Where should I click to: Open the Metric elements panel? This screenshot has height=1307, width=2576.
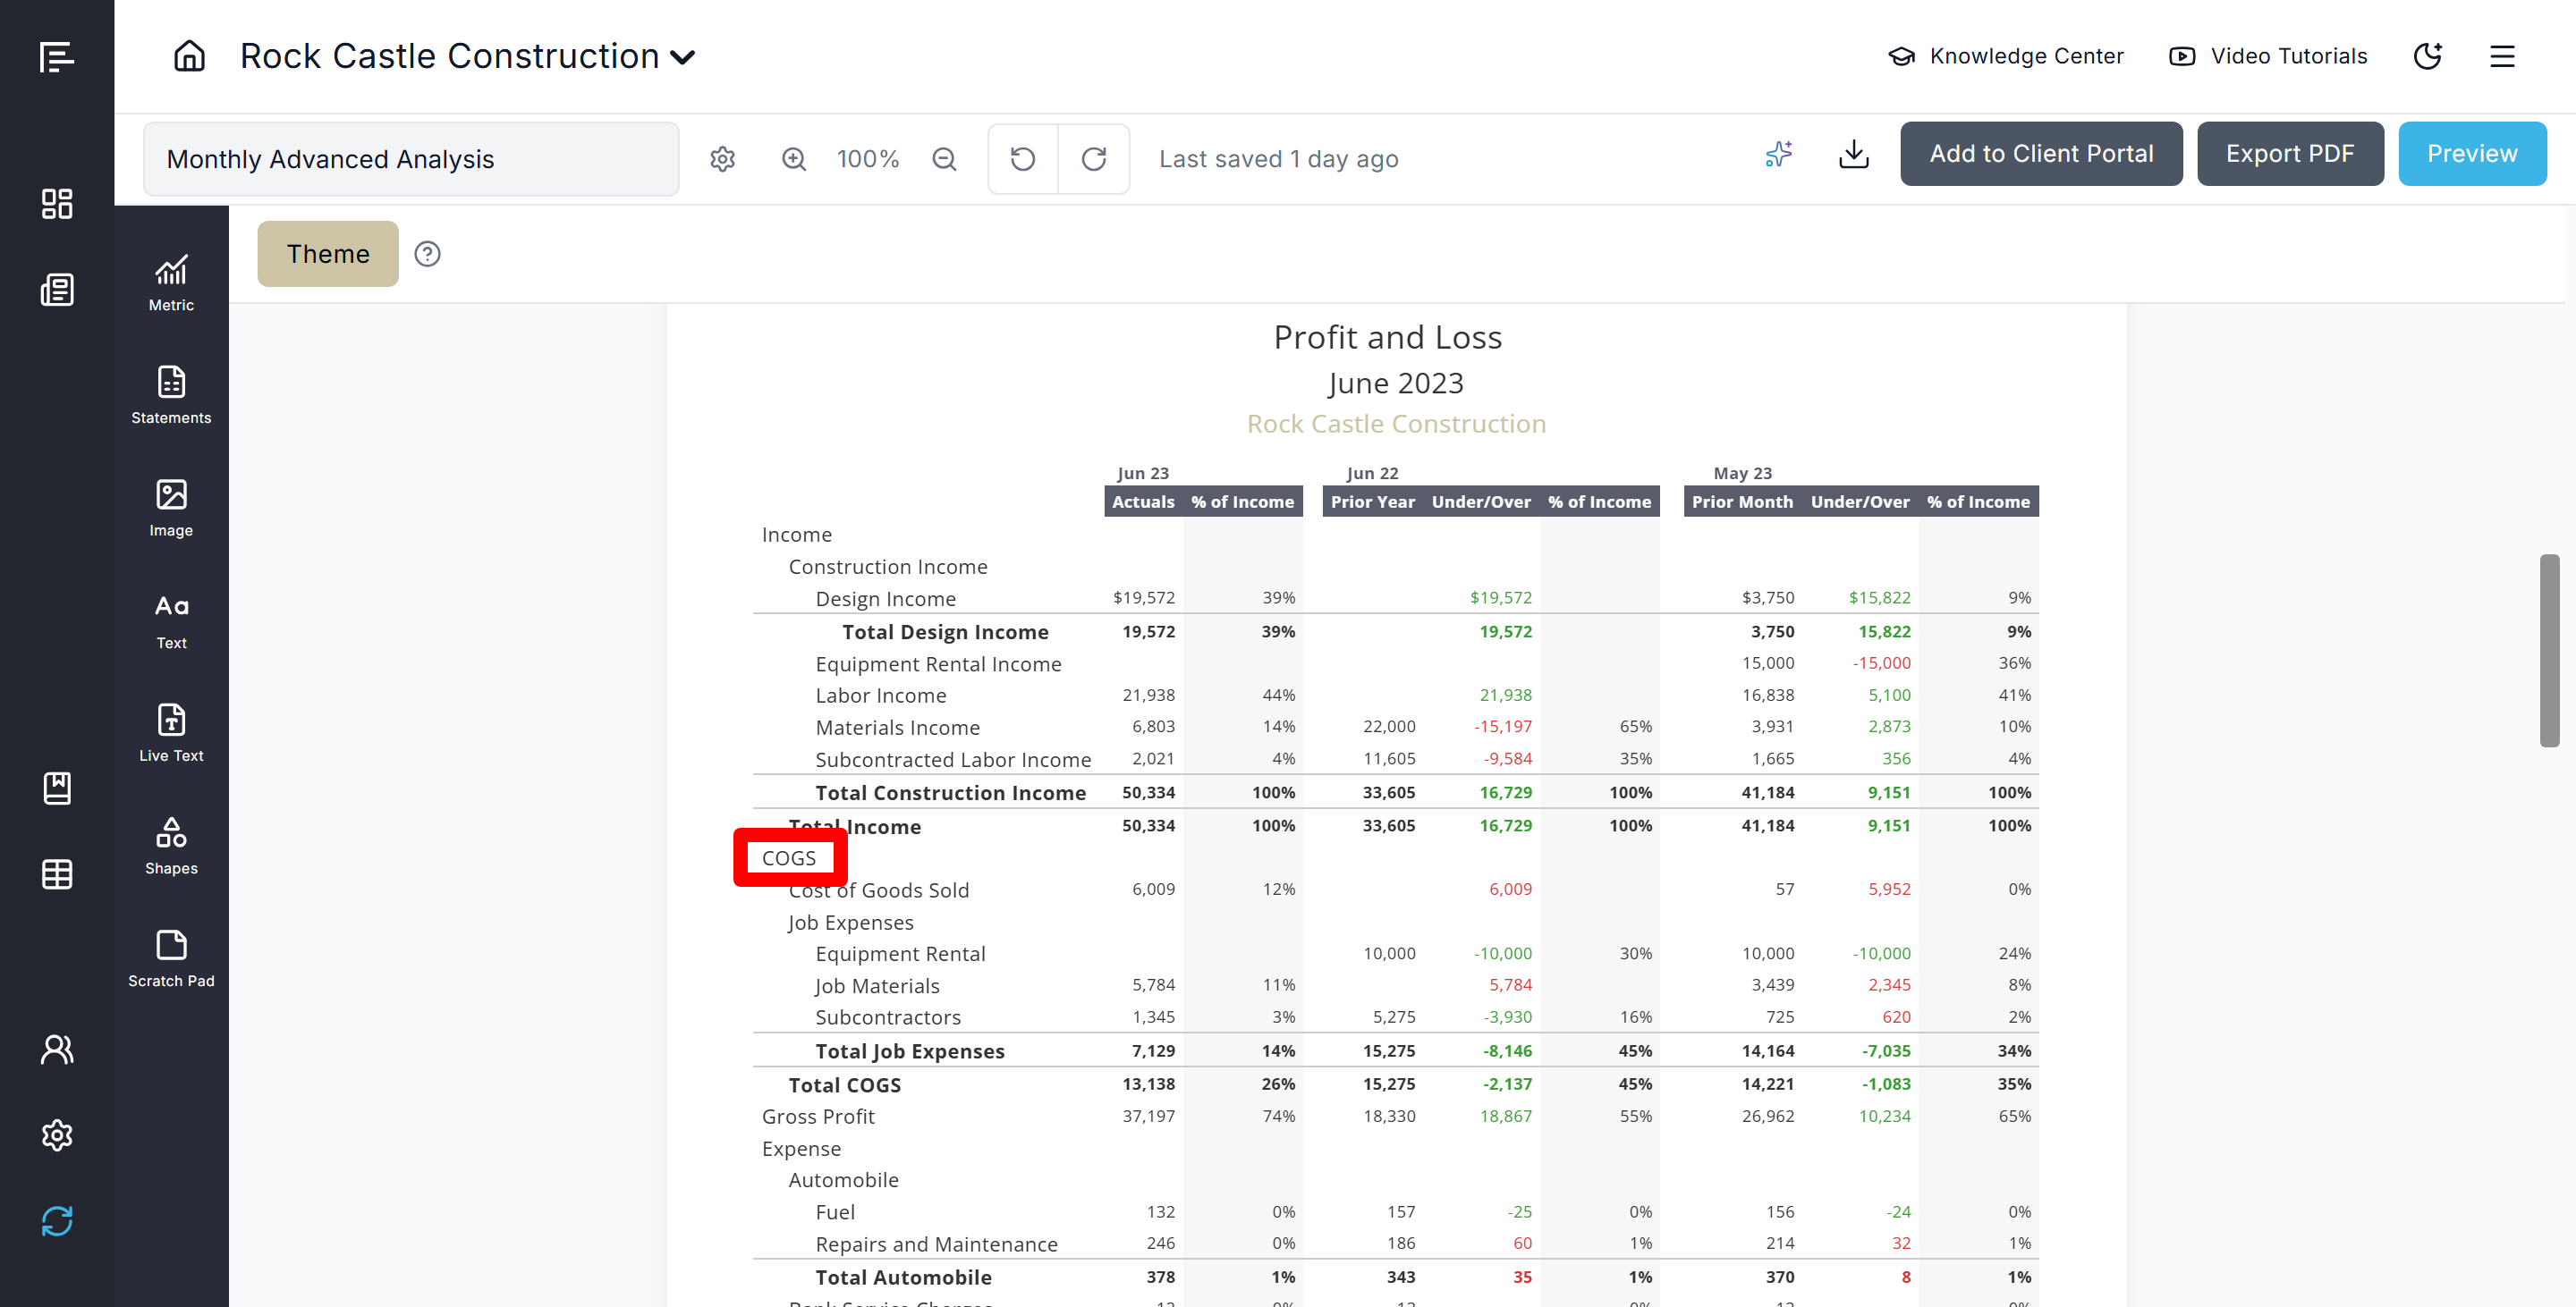171,282
